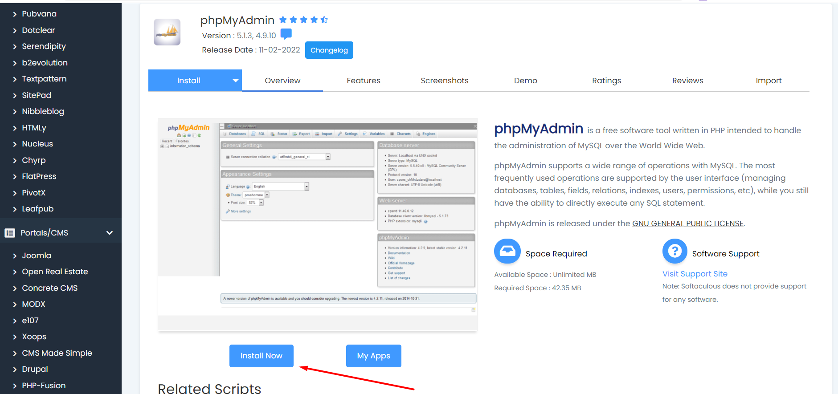
Task: Select PHP-Fusion in the sidebar
Action: click(44, 386)
